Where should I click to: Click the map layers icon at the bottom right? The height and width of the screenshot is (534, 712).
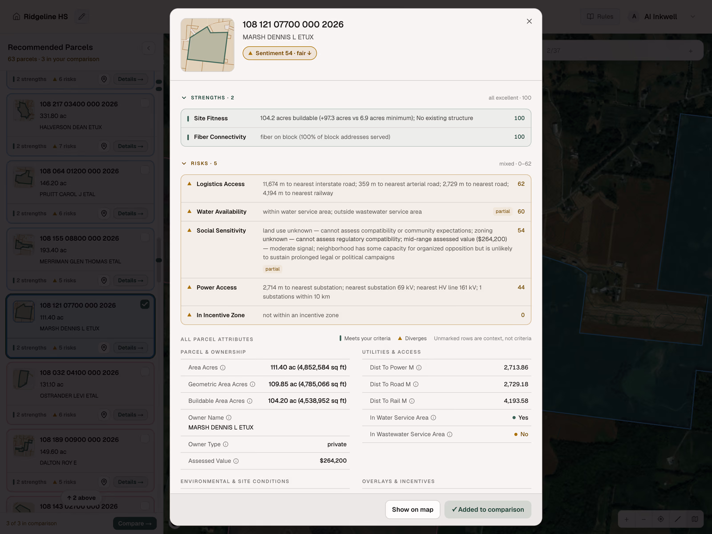(695, 519)
